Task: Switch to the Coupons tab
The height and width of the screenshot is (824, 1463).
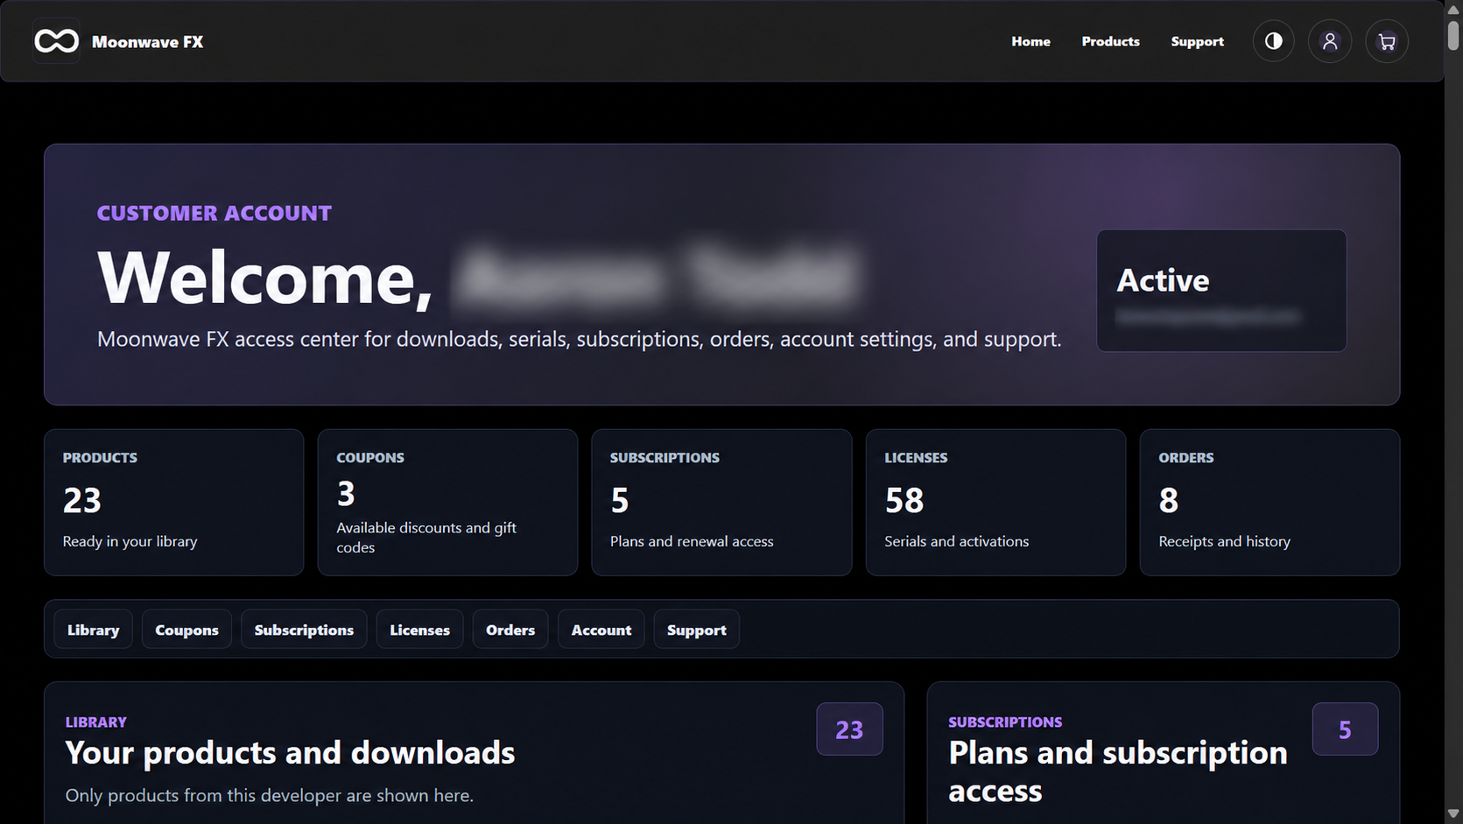Action: [186, 630]
